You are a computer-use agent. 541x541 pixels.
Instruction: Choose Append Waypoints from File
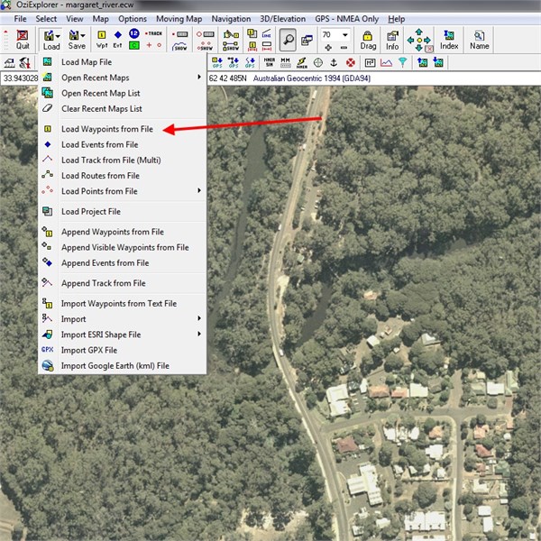123,232
